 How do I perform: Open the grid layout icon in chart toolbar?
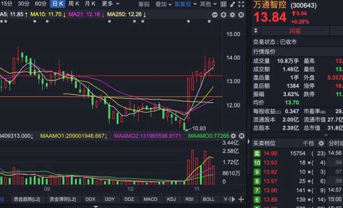(x=224, y=4)
